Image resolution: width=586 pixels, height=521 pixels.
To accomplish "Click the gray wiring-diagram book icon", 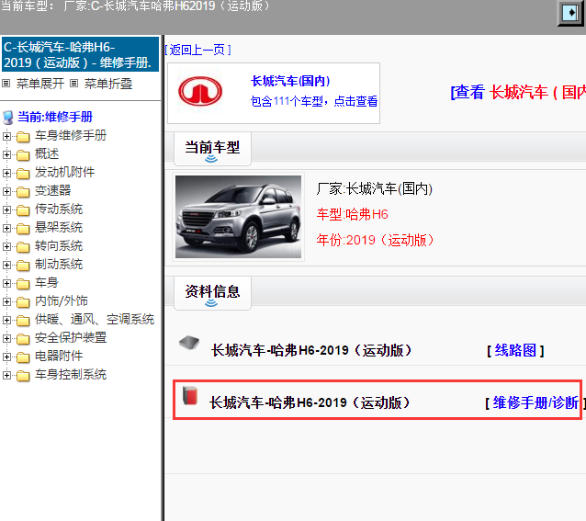I will (x=189, y=342).
